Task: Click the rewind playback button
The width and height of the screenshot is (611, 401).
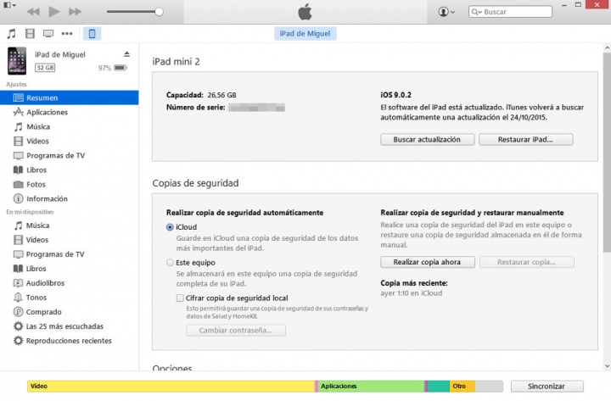Action: [x=33, y=12]
